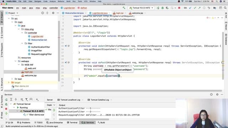
Task: Open Search Everywhere with the magnifier icon
Action: pyautogui.click(x=225, y=8)
